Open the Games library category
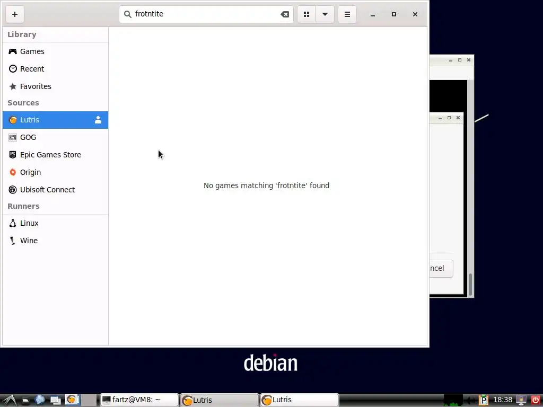This screenshot has width=543, height=407. [55, 51]
